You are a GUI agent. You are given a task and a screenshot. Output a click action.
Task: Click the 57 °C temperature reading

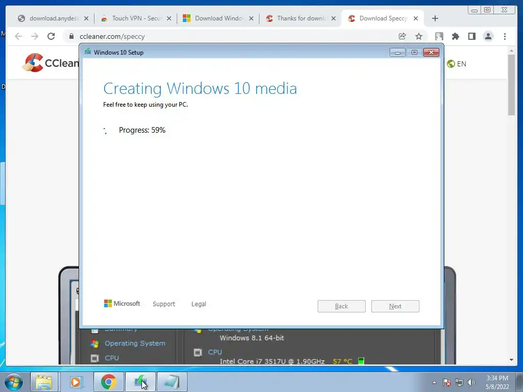(x=343, y=361)
